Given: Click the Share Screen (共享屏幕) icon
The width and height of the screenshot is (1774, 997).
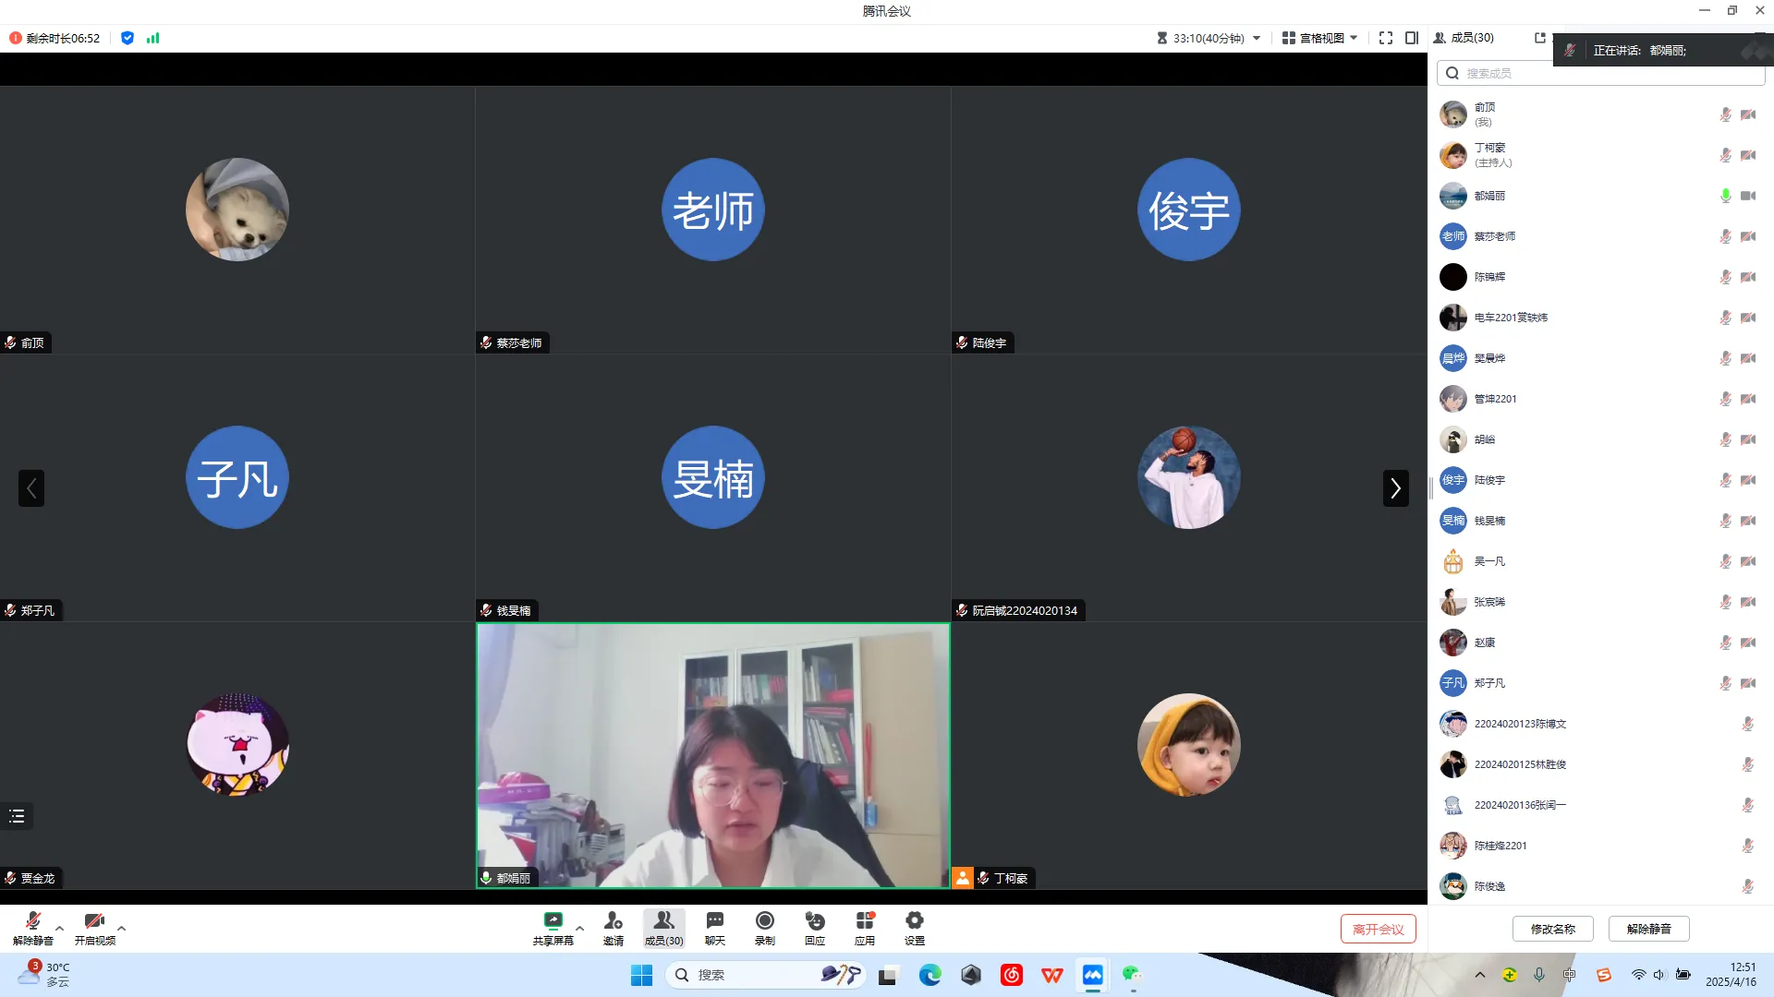Looking at the screenshot, I should click(x=553, y=921).
